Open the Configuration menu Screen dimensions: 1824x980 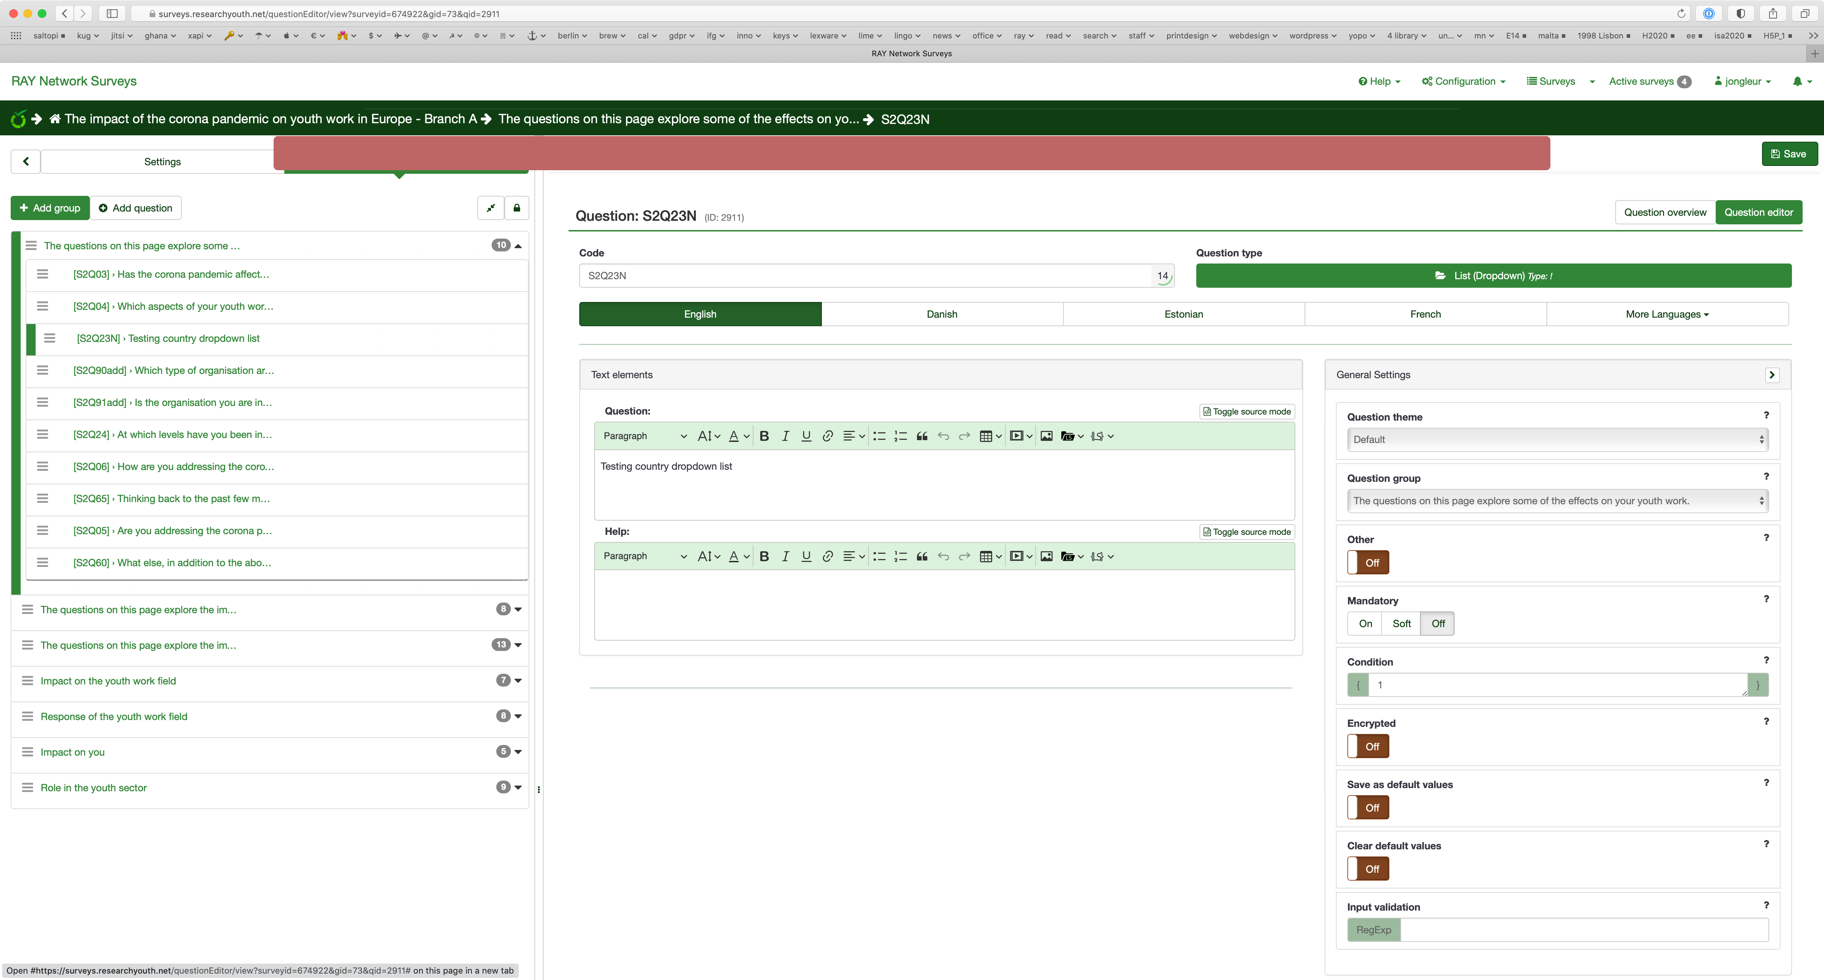tap(1463, 82)
